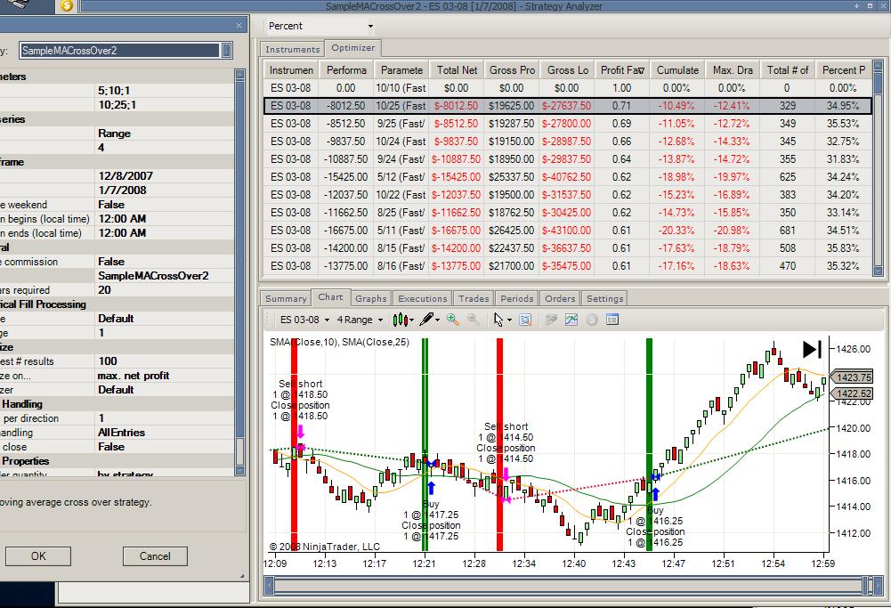Sort by Total Net column header
The image size is (891, 608).
457,70
